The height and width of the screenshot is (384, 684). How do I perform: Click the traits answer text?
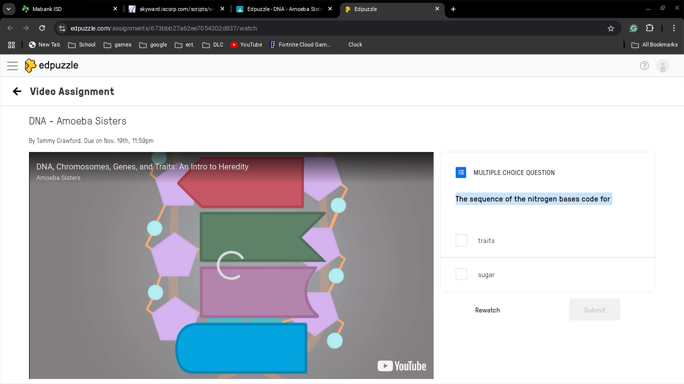486,240
